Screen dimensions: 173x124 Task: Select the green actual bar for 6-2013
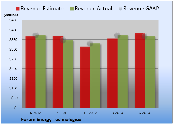[150, 72]
